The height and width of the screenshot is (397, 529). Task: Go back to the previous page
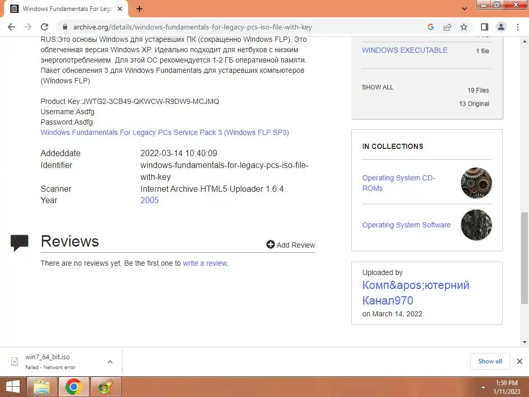point(11,27)
